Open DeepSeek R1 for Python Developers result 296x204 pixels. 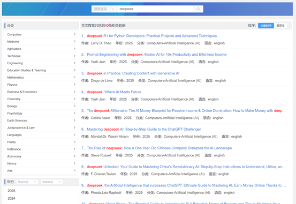(152, 36)
